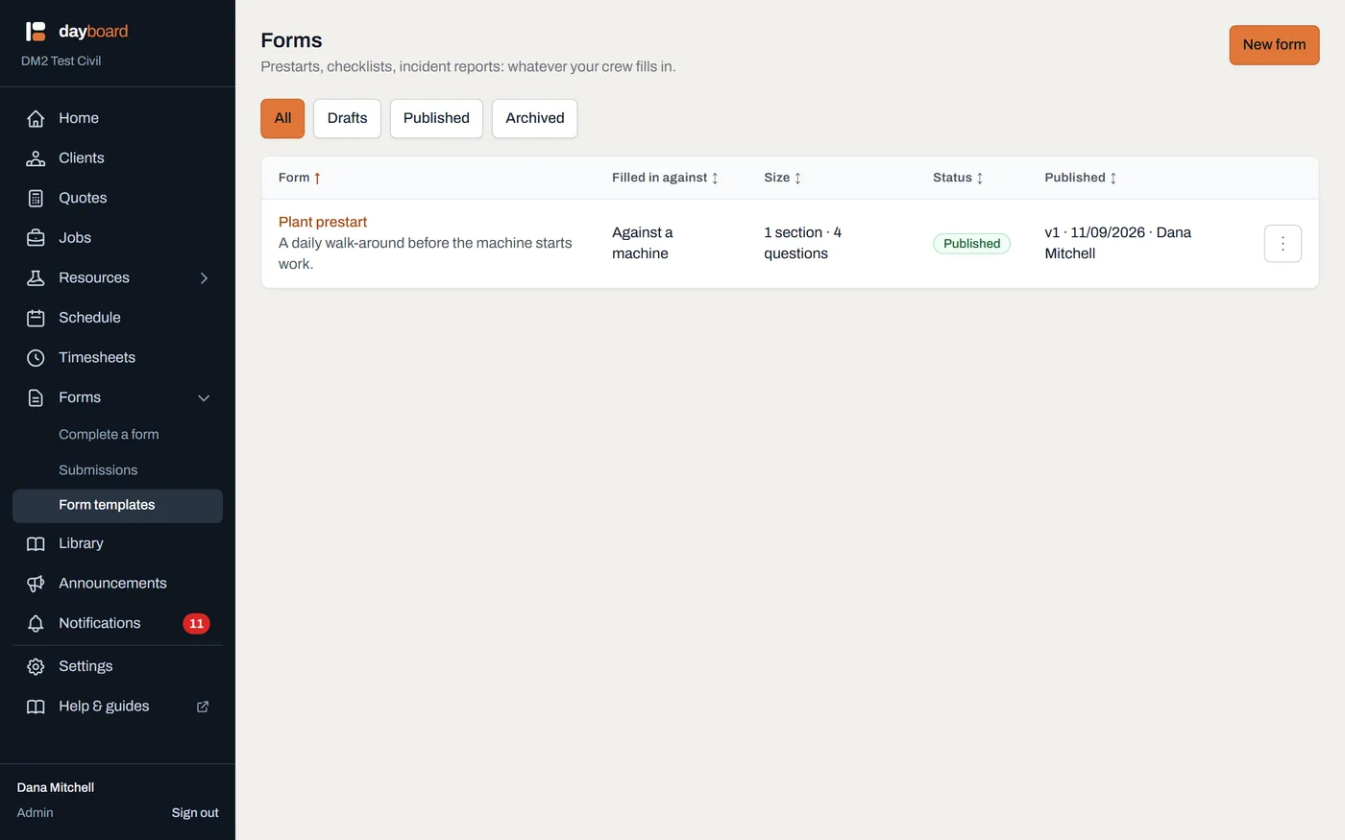Switch to the Drafts filter tab

pos(347,118)
